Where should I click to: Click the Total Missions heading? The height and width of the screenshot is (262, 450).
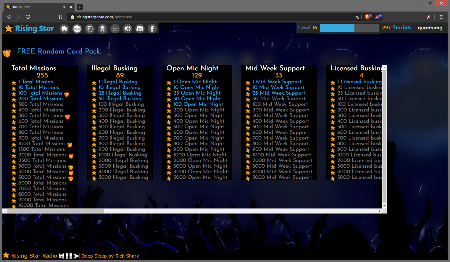coord(34,68)
